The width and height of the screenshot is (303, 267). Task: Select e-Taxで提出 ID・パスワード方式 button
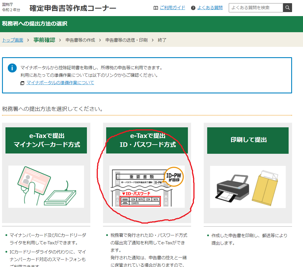click(147, 140)
